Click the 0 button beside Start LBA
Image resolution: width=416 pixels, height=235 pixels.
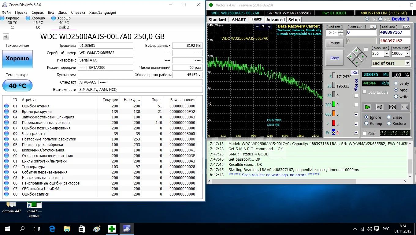click(x=373, y=27)
